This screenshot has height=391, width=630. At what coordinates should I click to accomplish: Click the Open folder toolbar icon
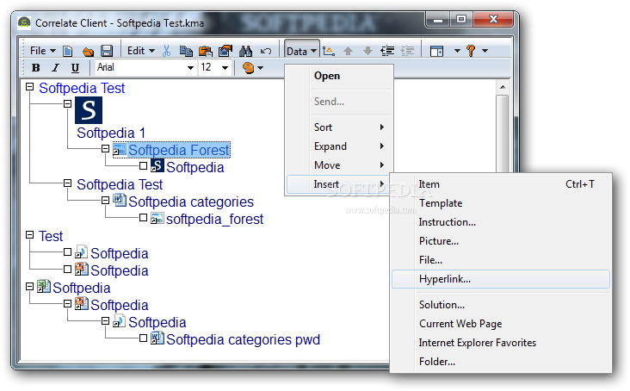[88, 51]
